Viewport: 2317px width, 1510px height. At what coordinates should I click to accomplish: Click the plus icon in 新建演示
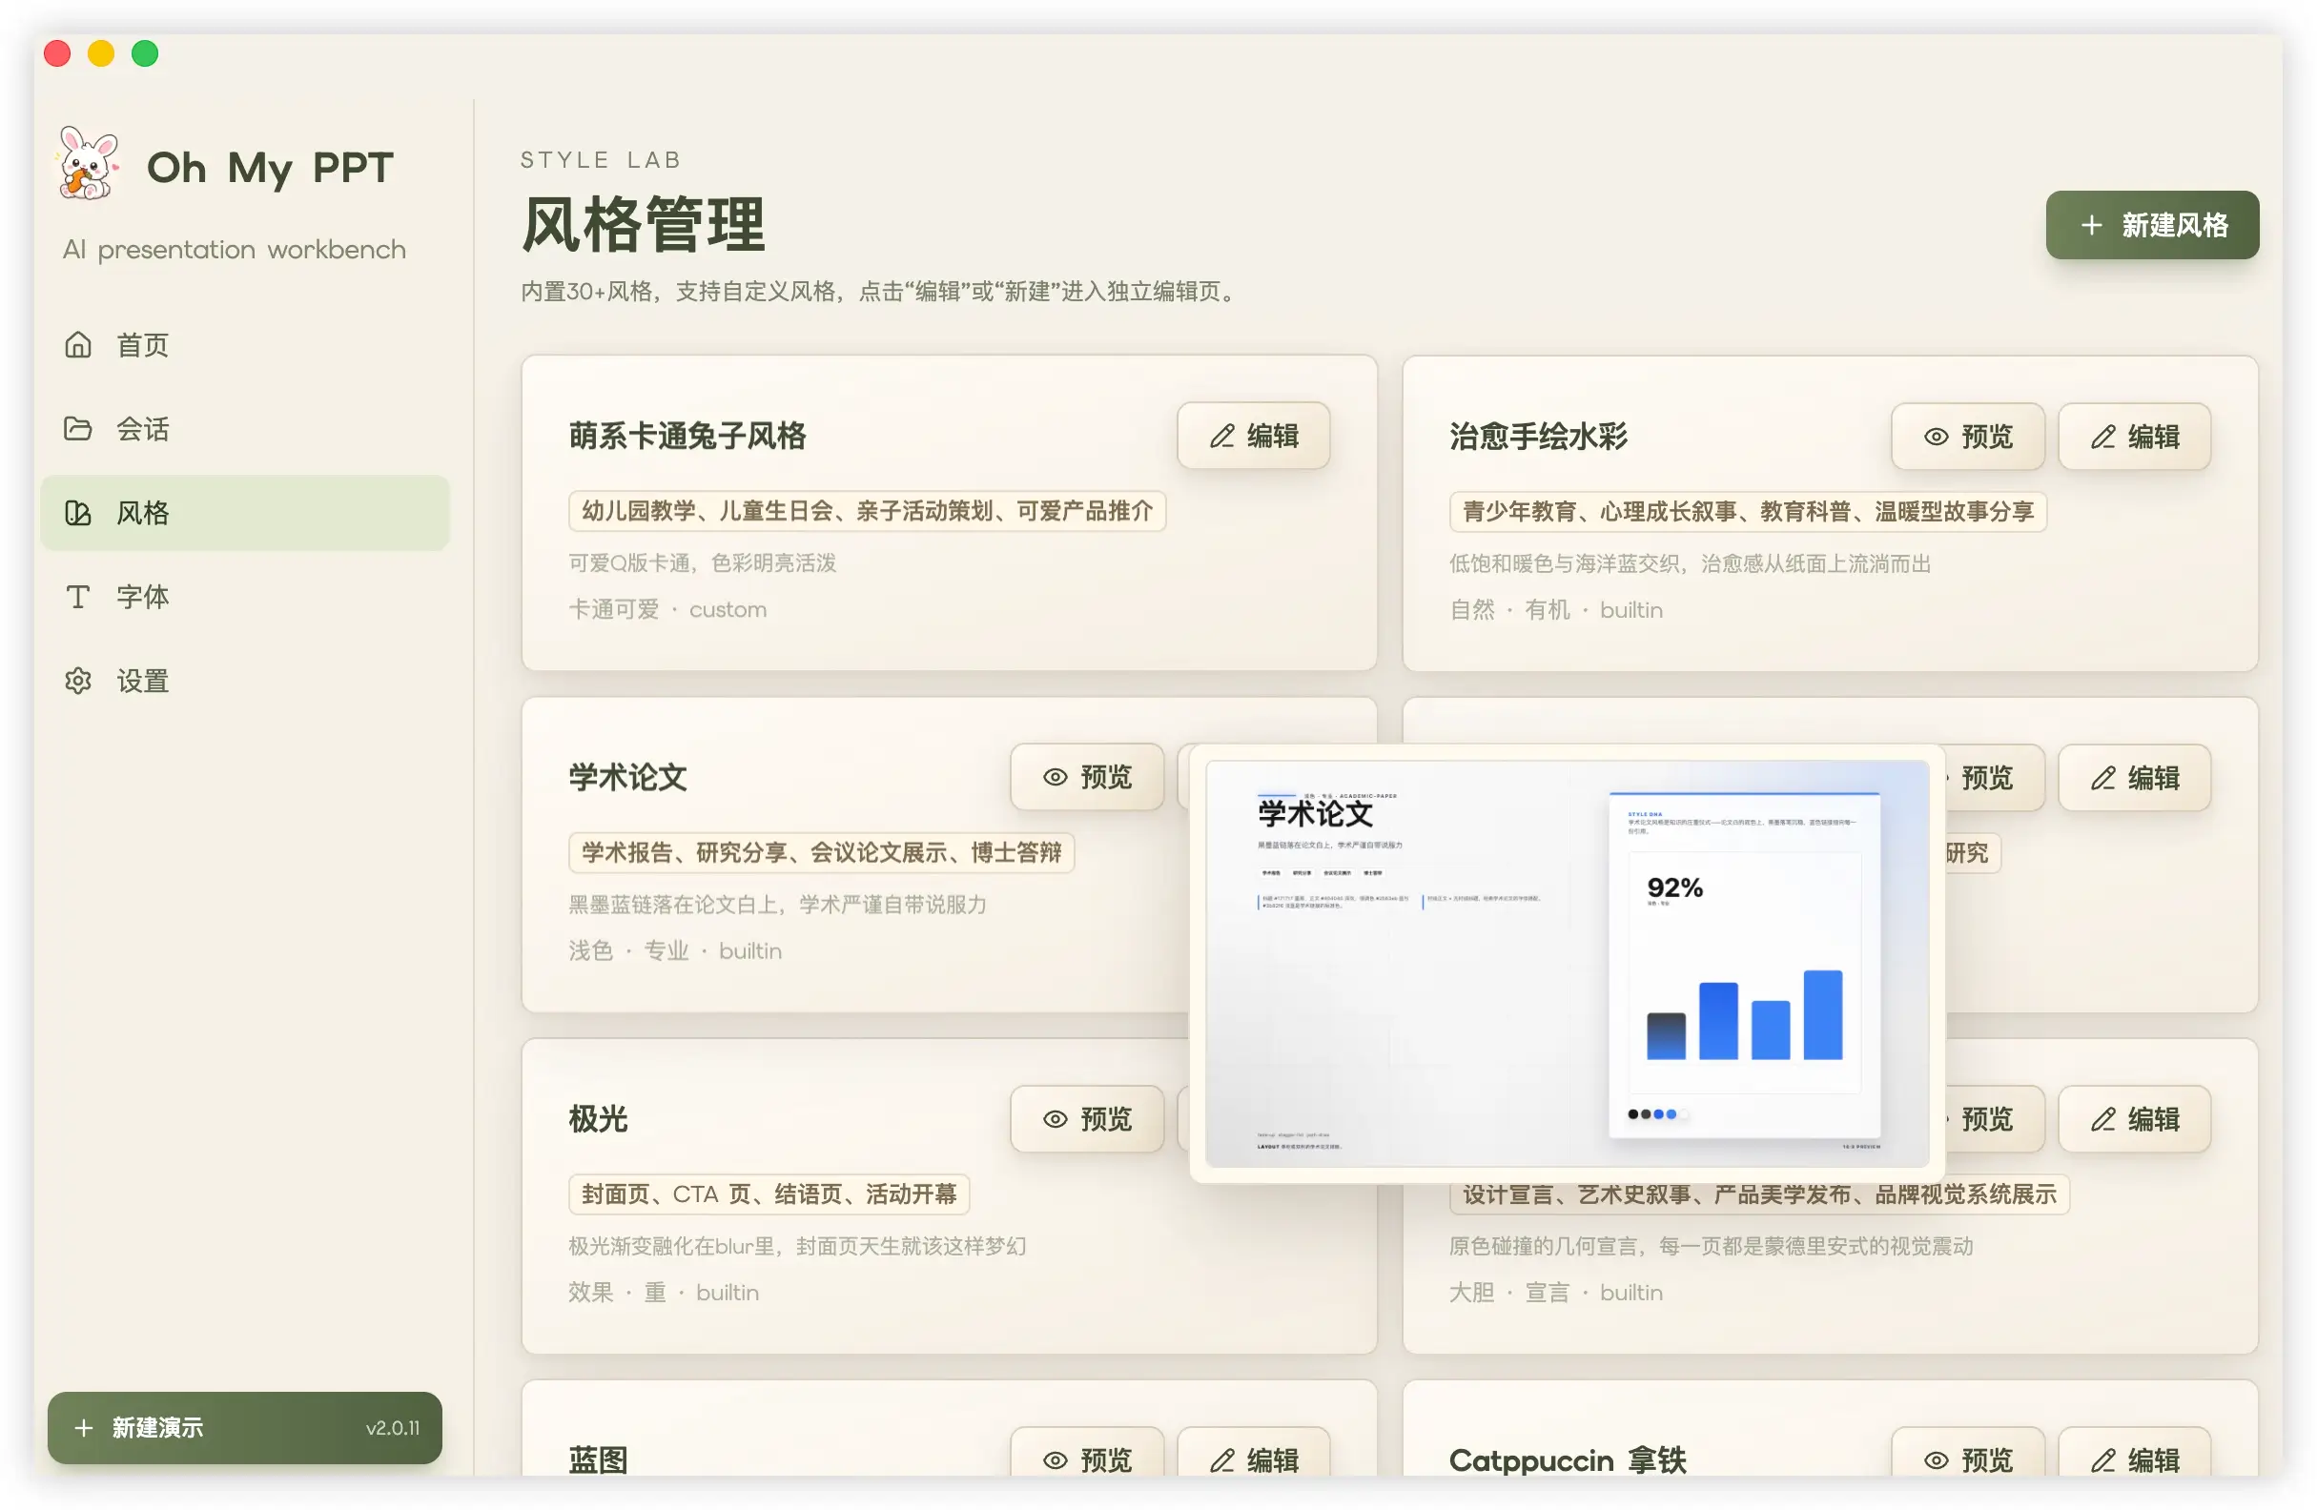[x=84, y=1427]
